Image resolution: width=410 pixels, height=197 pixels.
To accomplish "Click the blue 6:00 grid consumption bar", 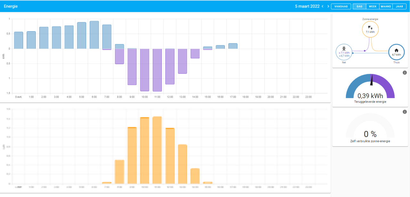I will click(94, 35).
